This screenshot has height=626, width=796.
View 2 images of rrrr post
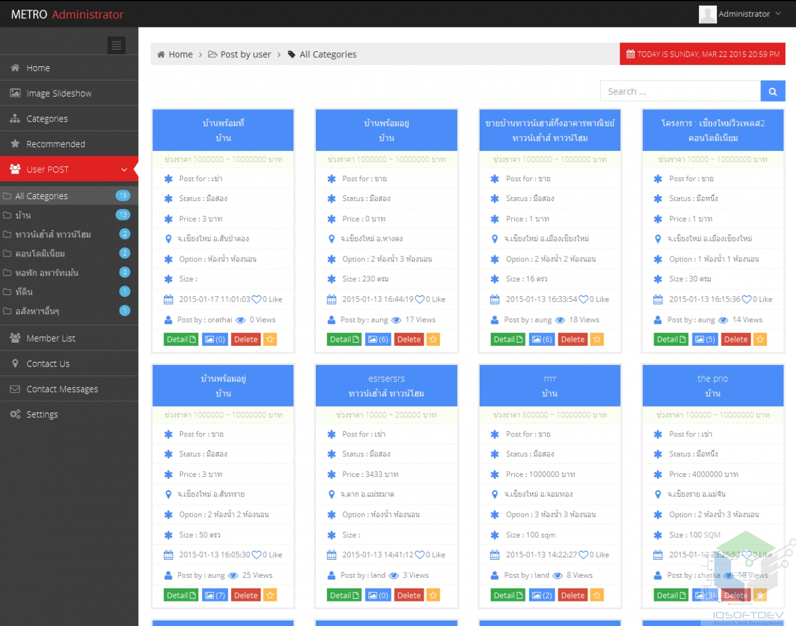click(542, 595)
